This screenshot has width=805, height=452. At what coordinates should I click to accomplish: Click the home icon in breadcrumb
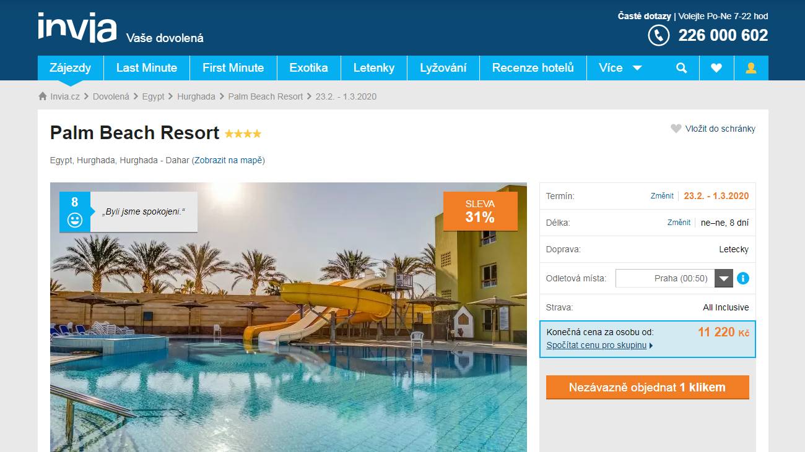43,96
